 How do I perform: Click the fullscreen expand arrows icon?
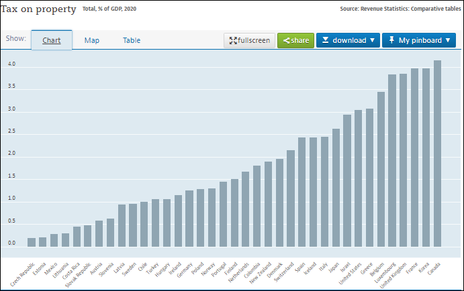233,40
